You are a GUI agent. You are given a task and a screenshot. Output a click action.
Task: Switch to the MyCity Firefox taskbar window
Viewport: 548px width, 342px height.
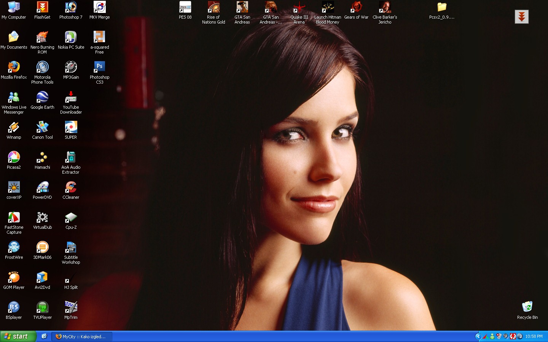[82, 337]
